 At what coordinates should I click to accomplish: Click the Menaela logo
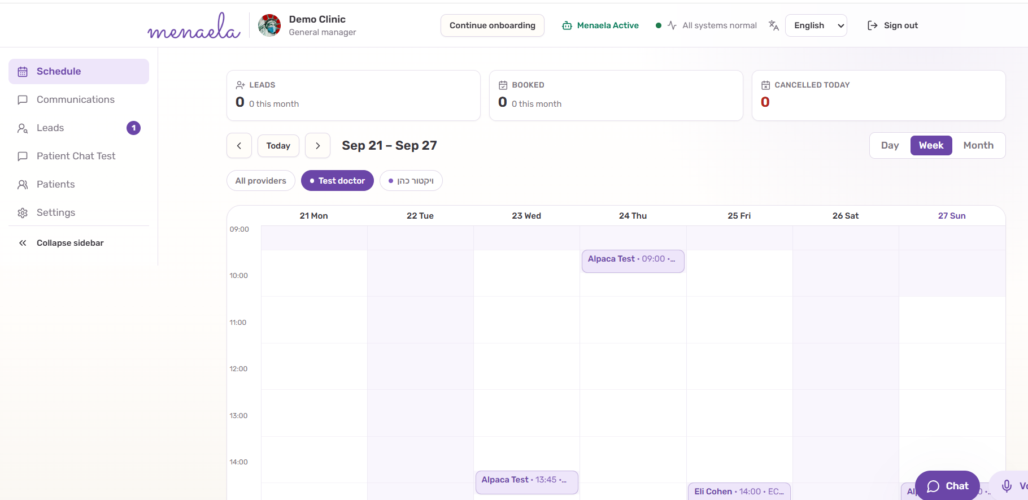194,26
